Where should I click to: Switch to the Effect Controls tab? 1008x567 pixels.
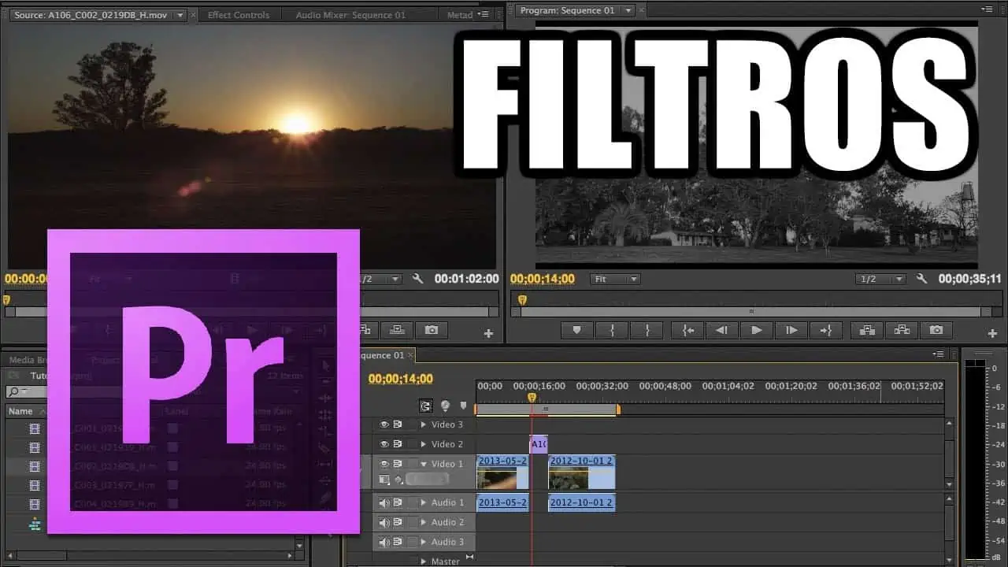coord(239,15)
